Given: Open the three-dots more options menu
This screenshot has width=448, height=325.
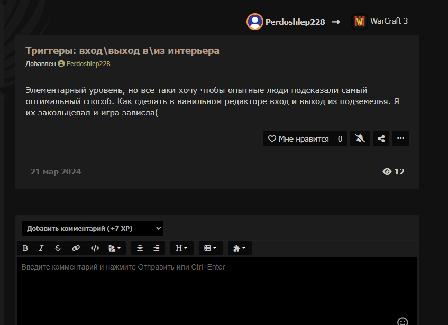Looking at the screenshot, I should [400, 138].
